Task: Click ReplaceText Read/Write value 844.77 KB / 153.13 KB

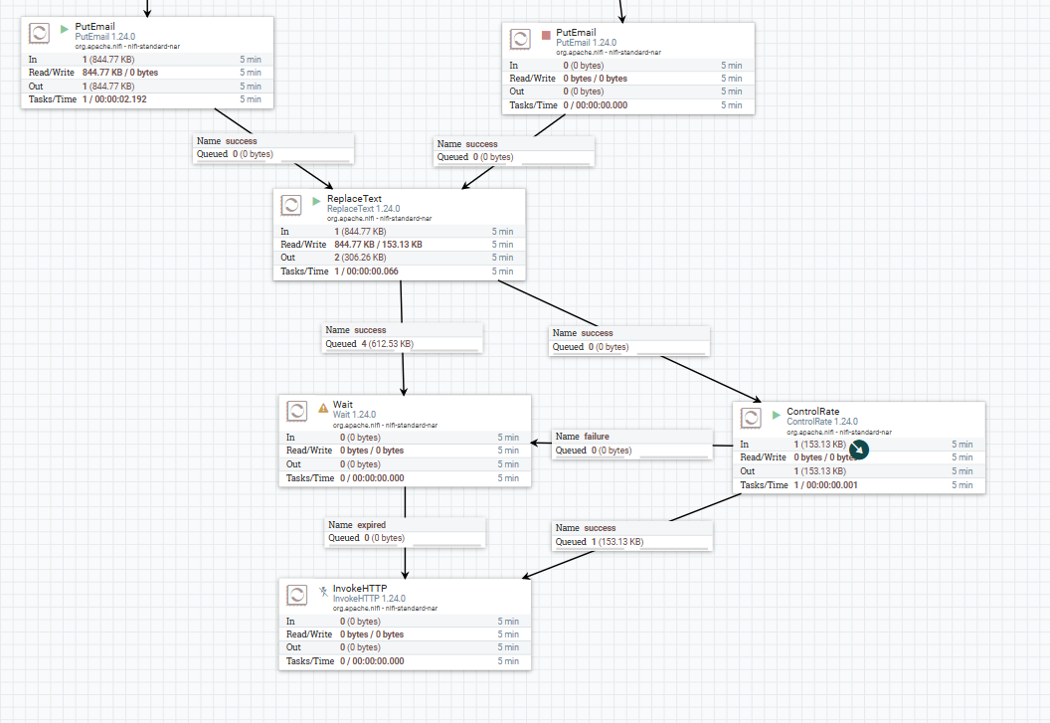Action: pyautogui.click(x=379, y=245)
